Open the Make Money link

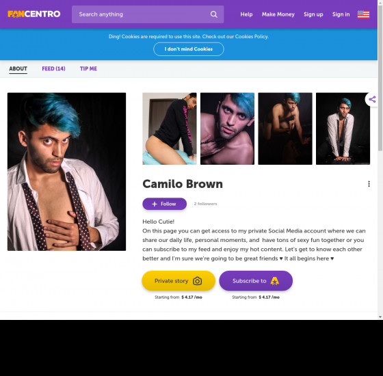[x=278, y=14]
